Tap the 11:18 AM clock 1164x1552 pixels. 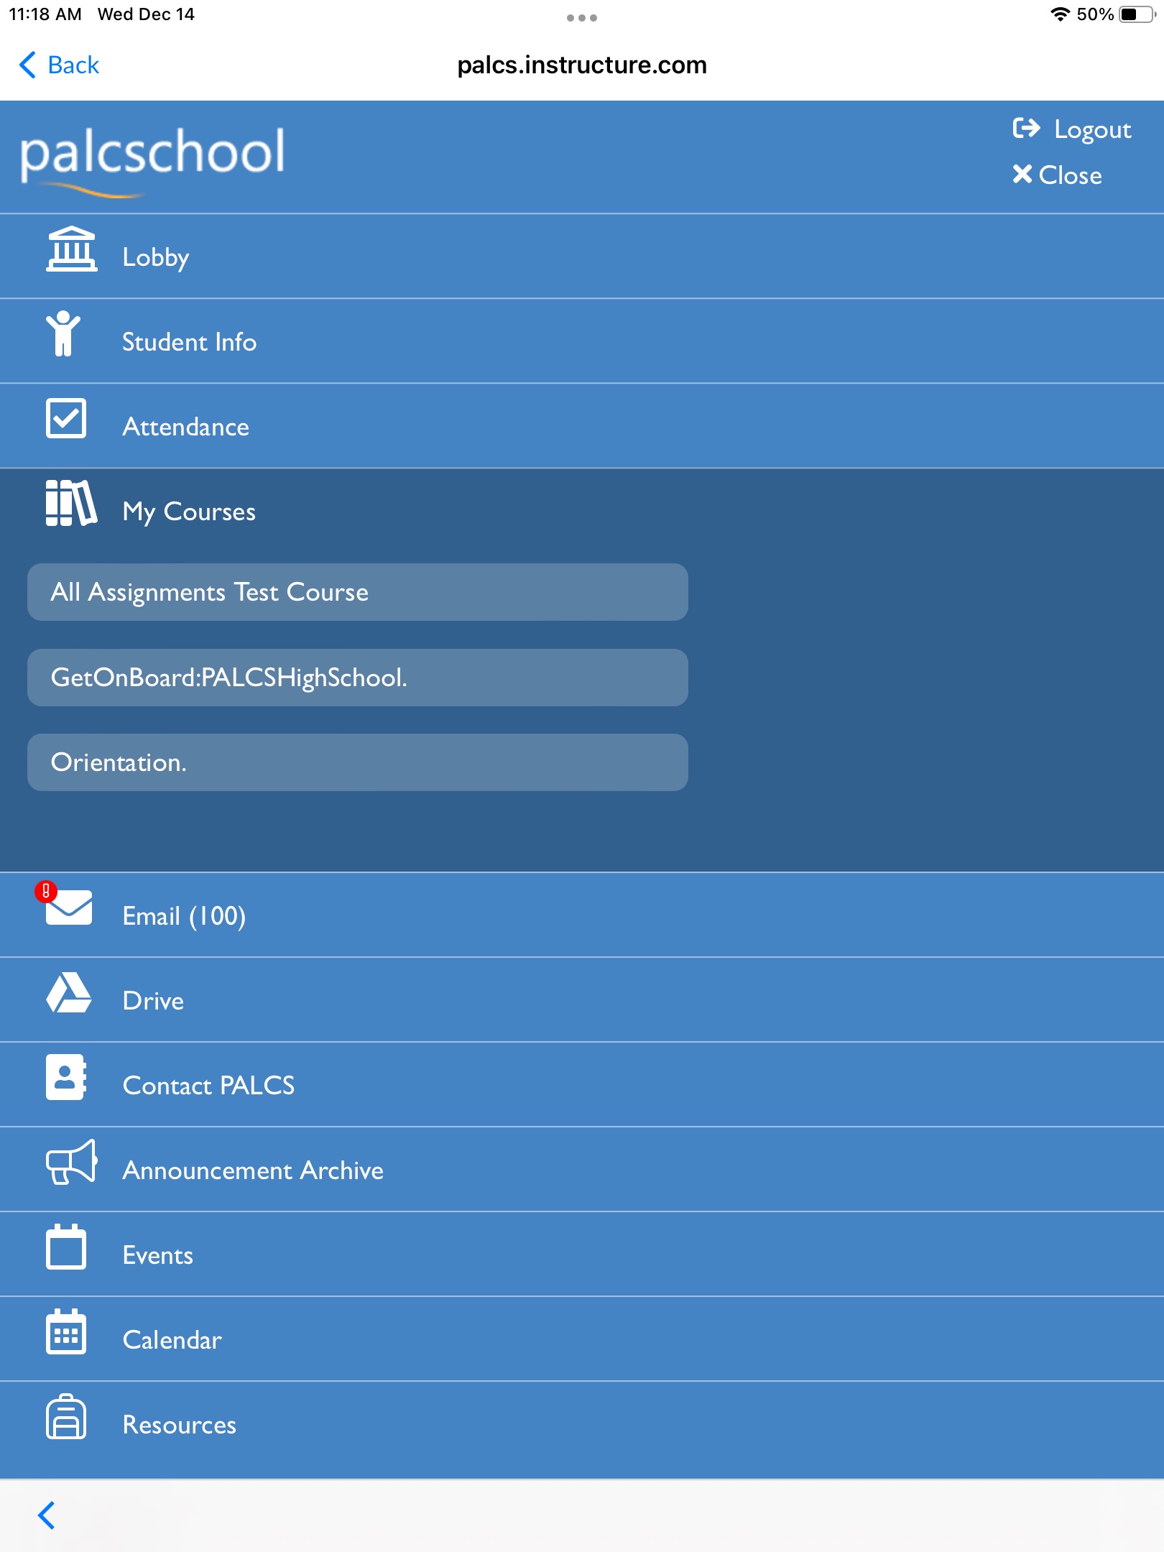pyautogui.click(x=45, y=14)
